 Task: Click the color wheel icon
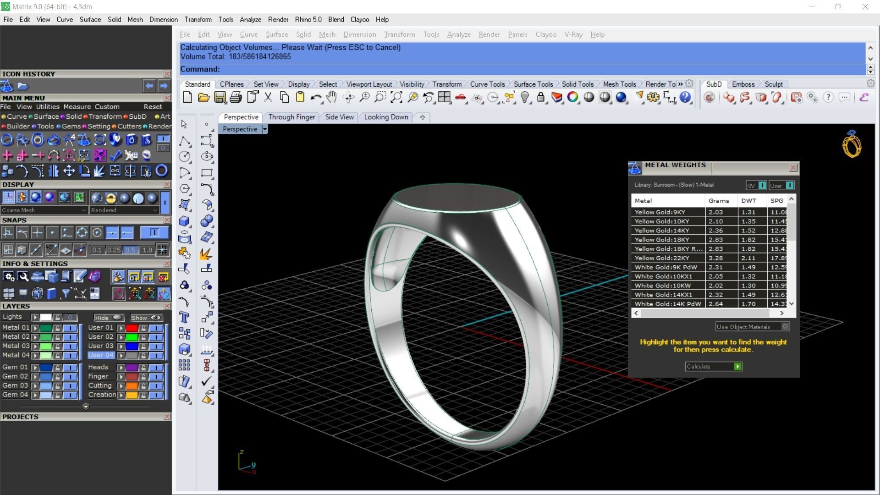pyautogui.click(x=573, y=97)
